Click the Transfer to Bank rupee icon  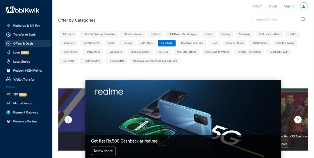click(x=8, y=34)
